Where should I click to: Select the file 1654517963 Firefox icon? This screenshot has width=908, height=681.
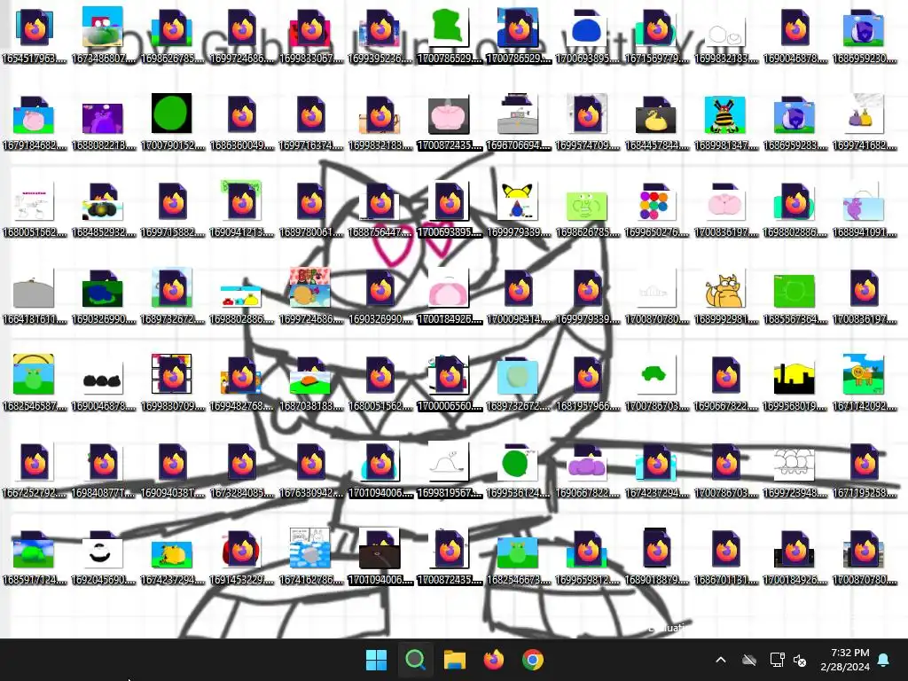[x=35, y=27]
